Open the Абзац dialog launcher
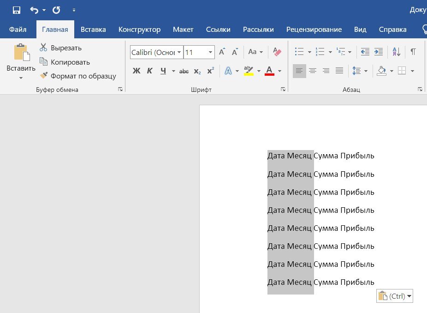Screen dimensions: 427x313 [x=420, y=89]
